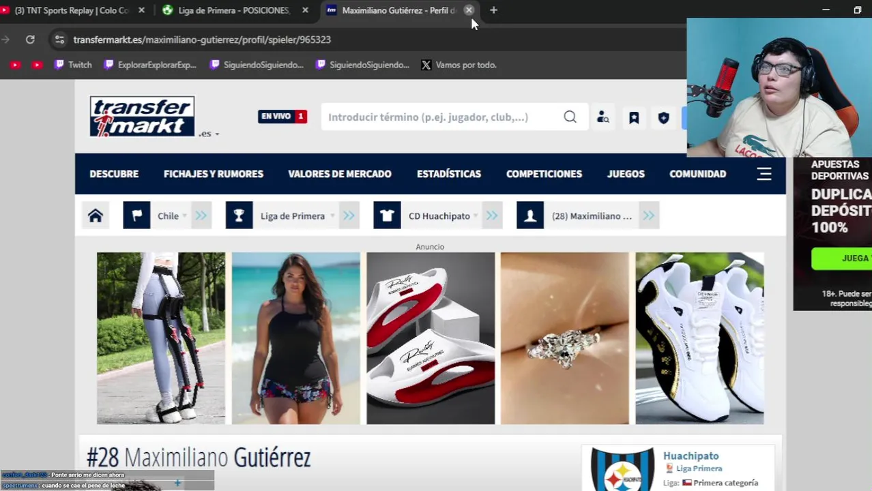Click the JUEGA betting ad button
Viewport: 872px width, 491px height.
pyautogui.click(x=841, y=258)
